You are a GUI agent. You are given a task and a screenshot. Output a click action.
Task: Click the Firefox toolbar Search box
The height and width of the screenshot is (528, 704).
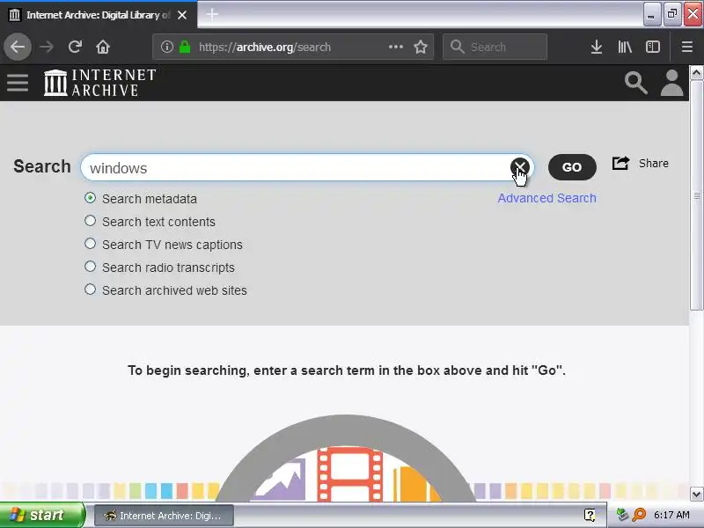[x=495, y=47]
